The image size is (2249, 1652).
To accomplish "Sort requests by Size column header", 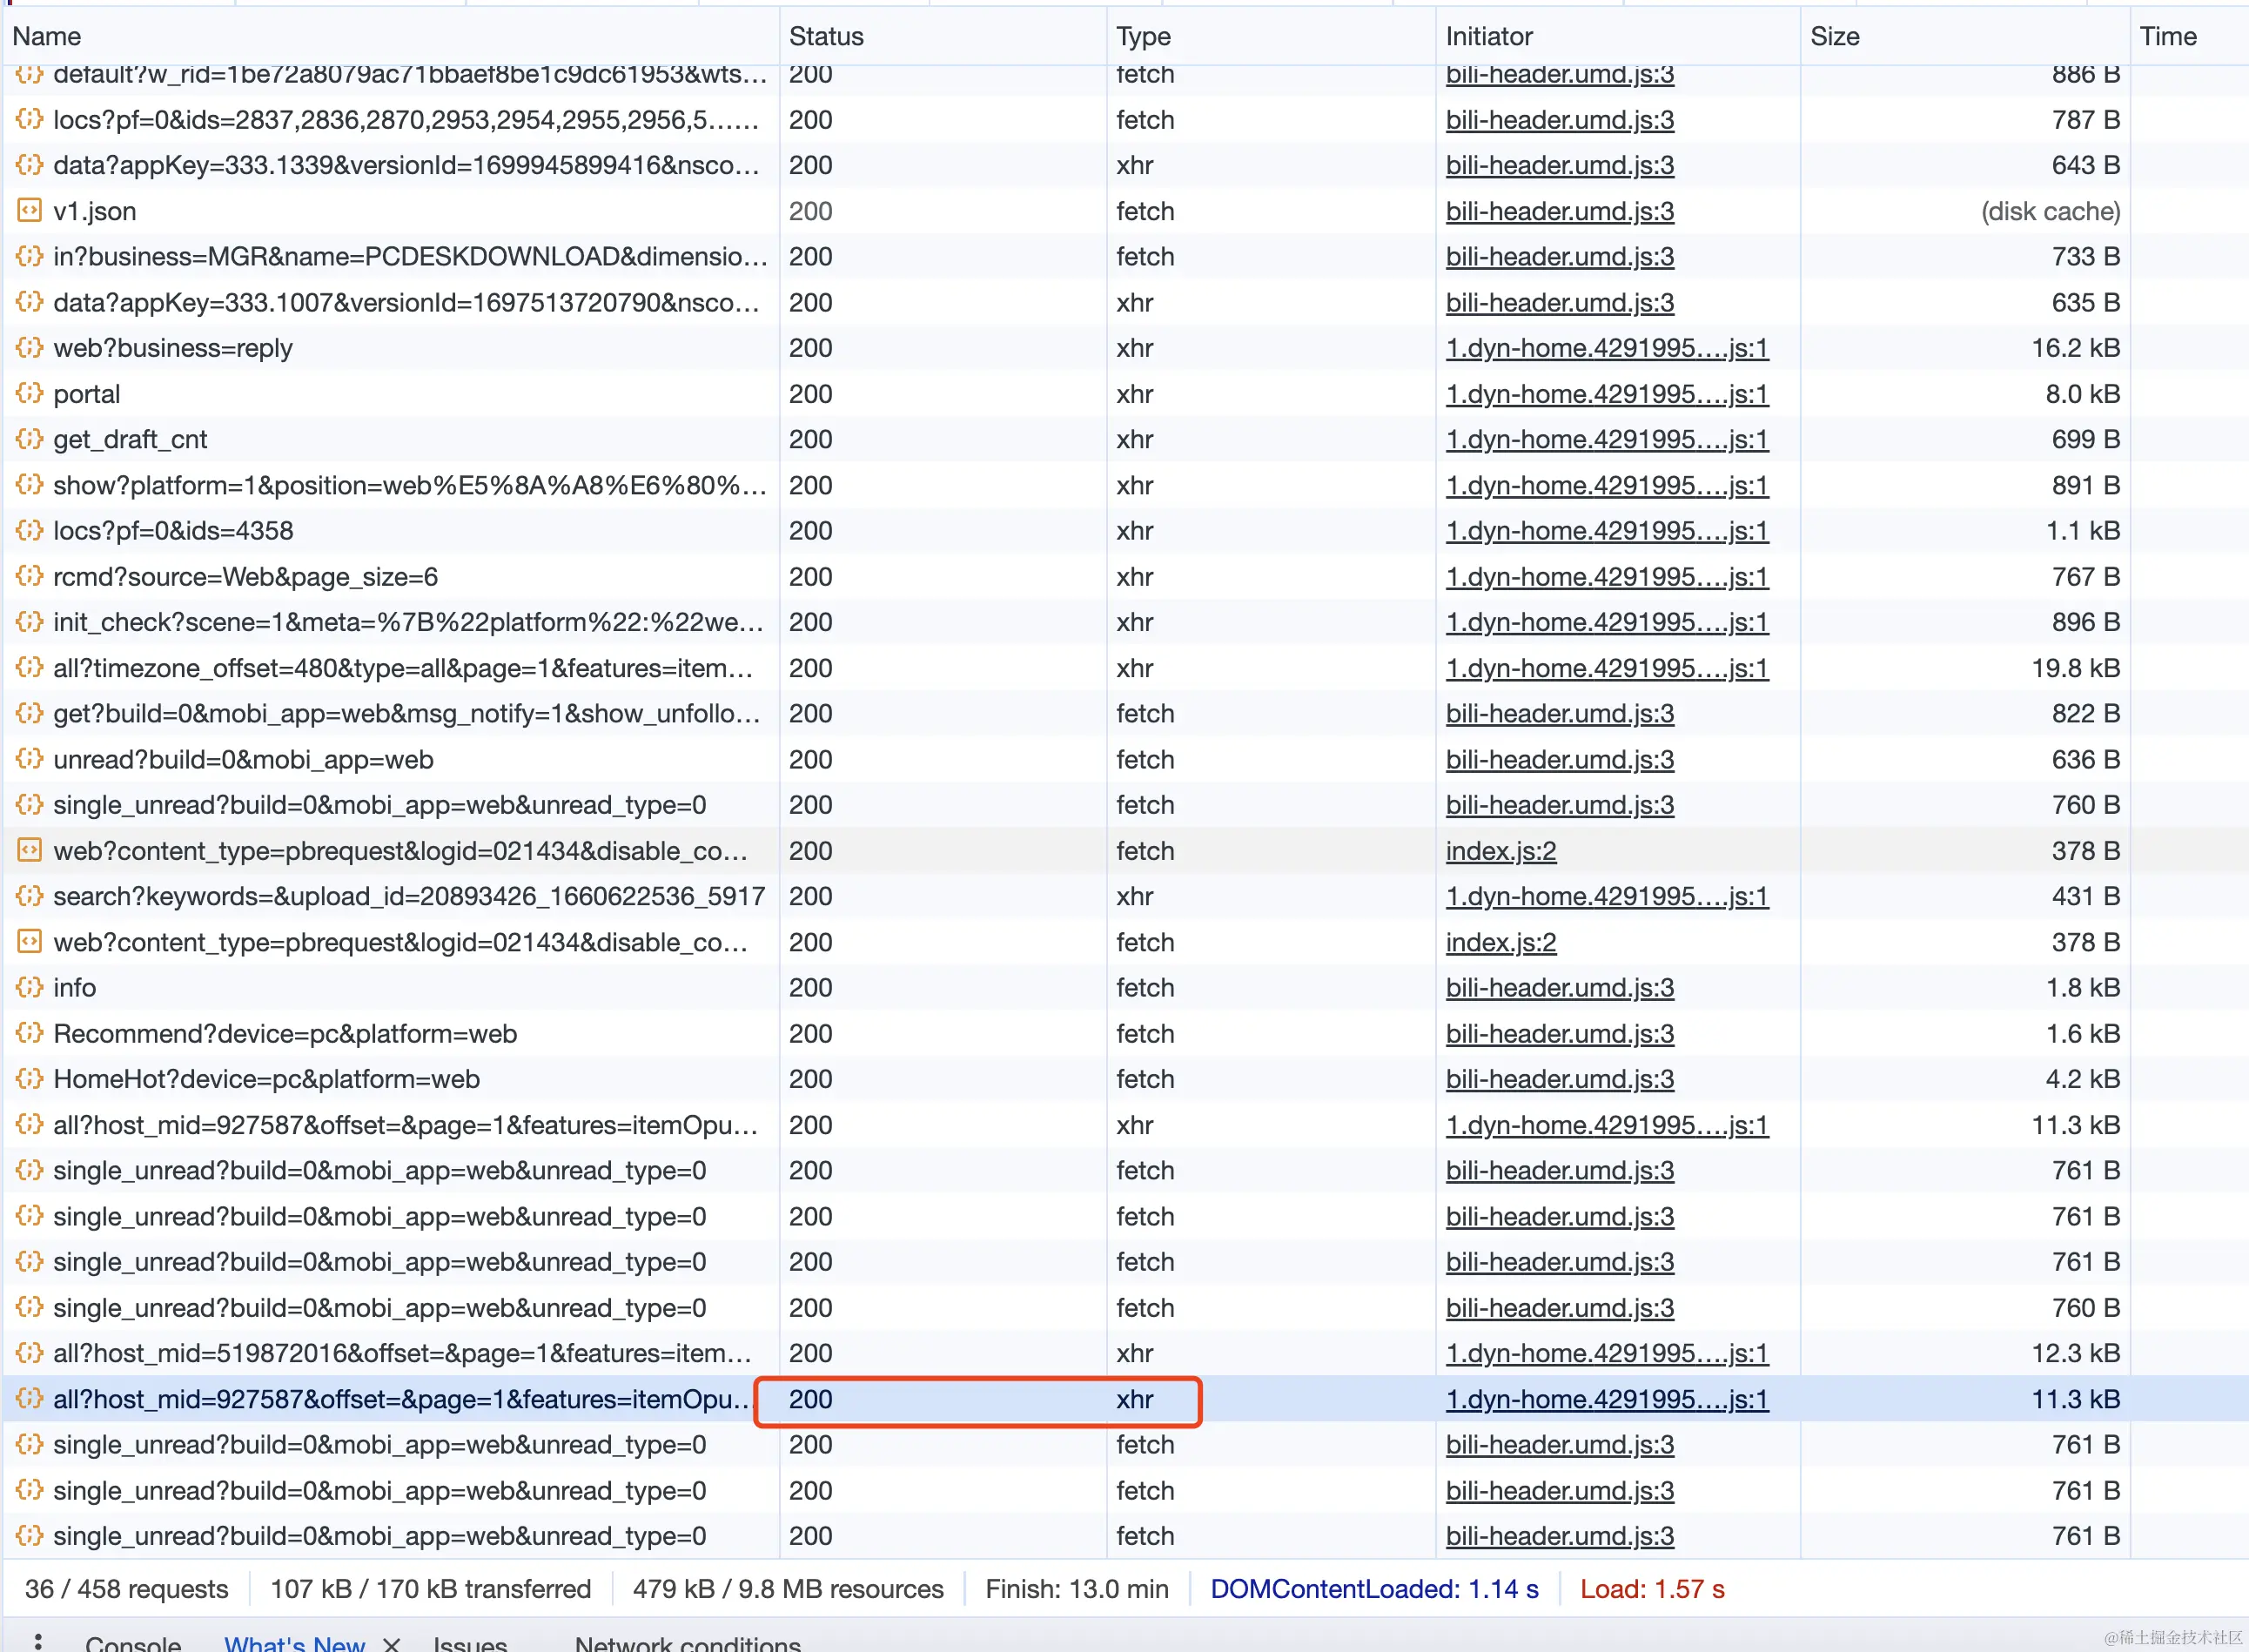I will [x=1834, y=36].
